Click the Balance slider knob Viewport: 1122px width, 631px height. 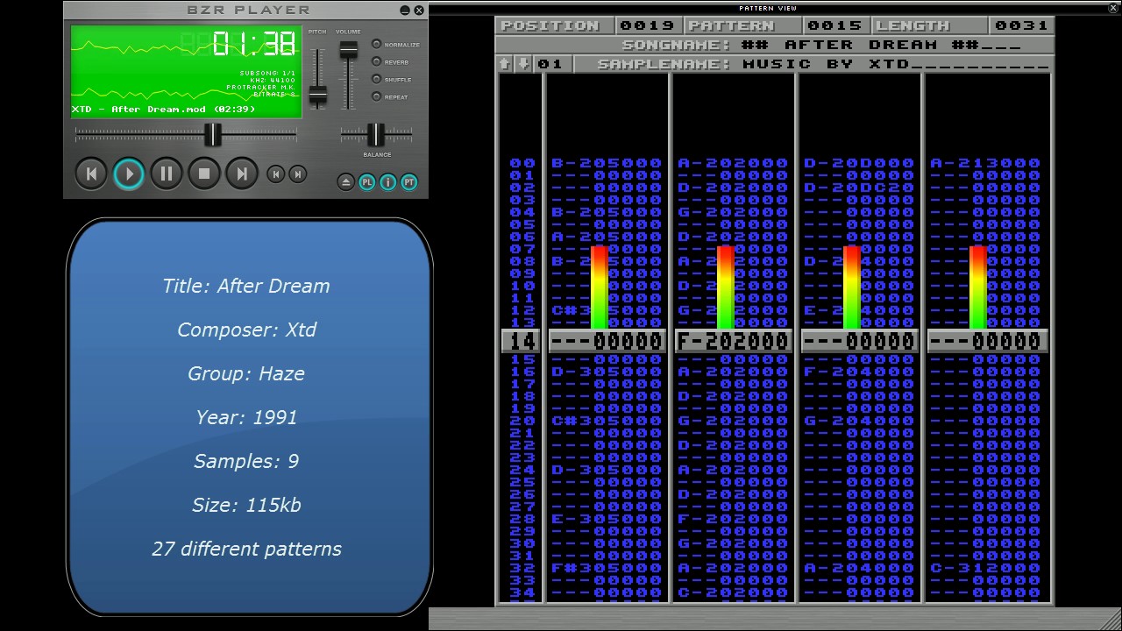click(375, 135)
